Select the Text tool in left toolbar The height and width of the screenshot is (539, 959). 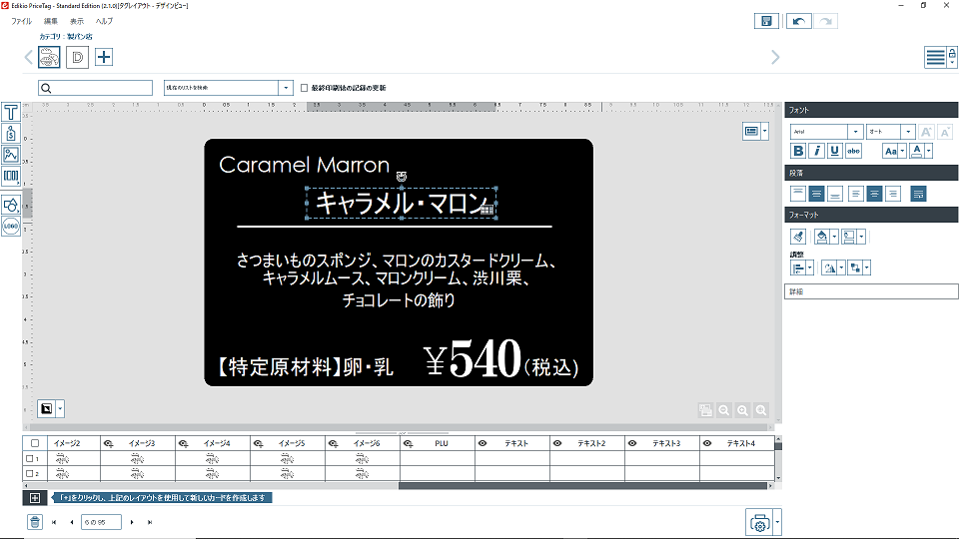click(11, 111)
